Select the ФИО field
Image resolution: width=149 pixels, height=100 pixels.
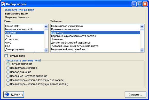[25, 43]
